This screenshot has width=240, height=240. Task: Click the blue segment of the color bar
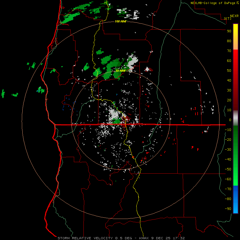tap(235, 199)
